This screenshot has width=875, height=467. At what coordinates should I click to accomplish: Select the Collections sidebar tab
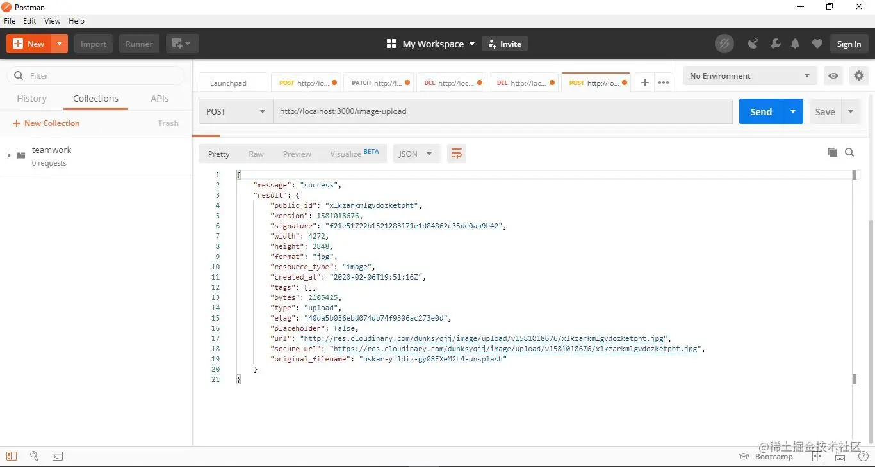tap(95, 99)
